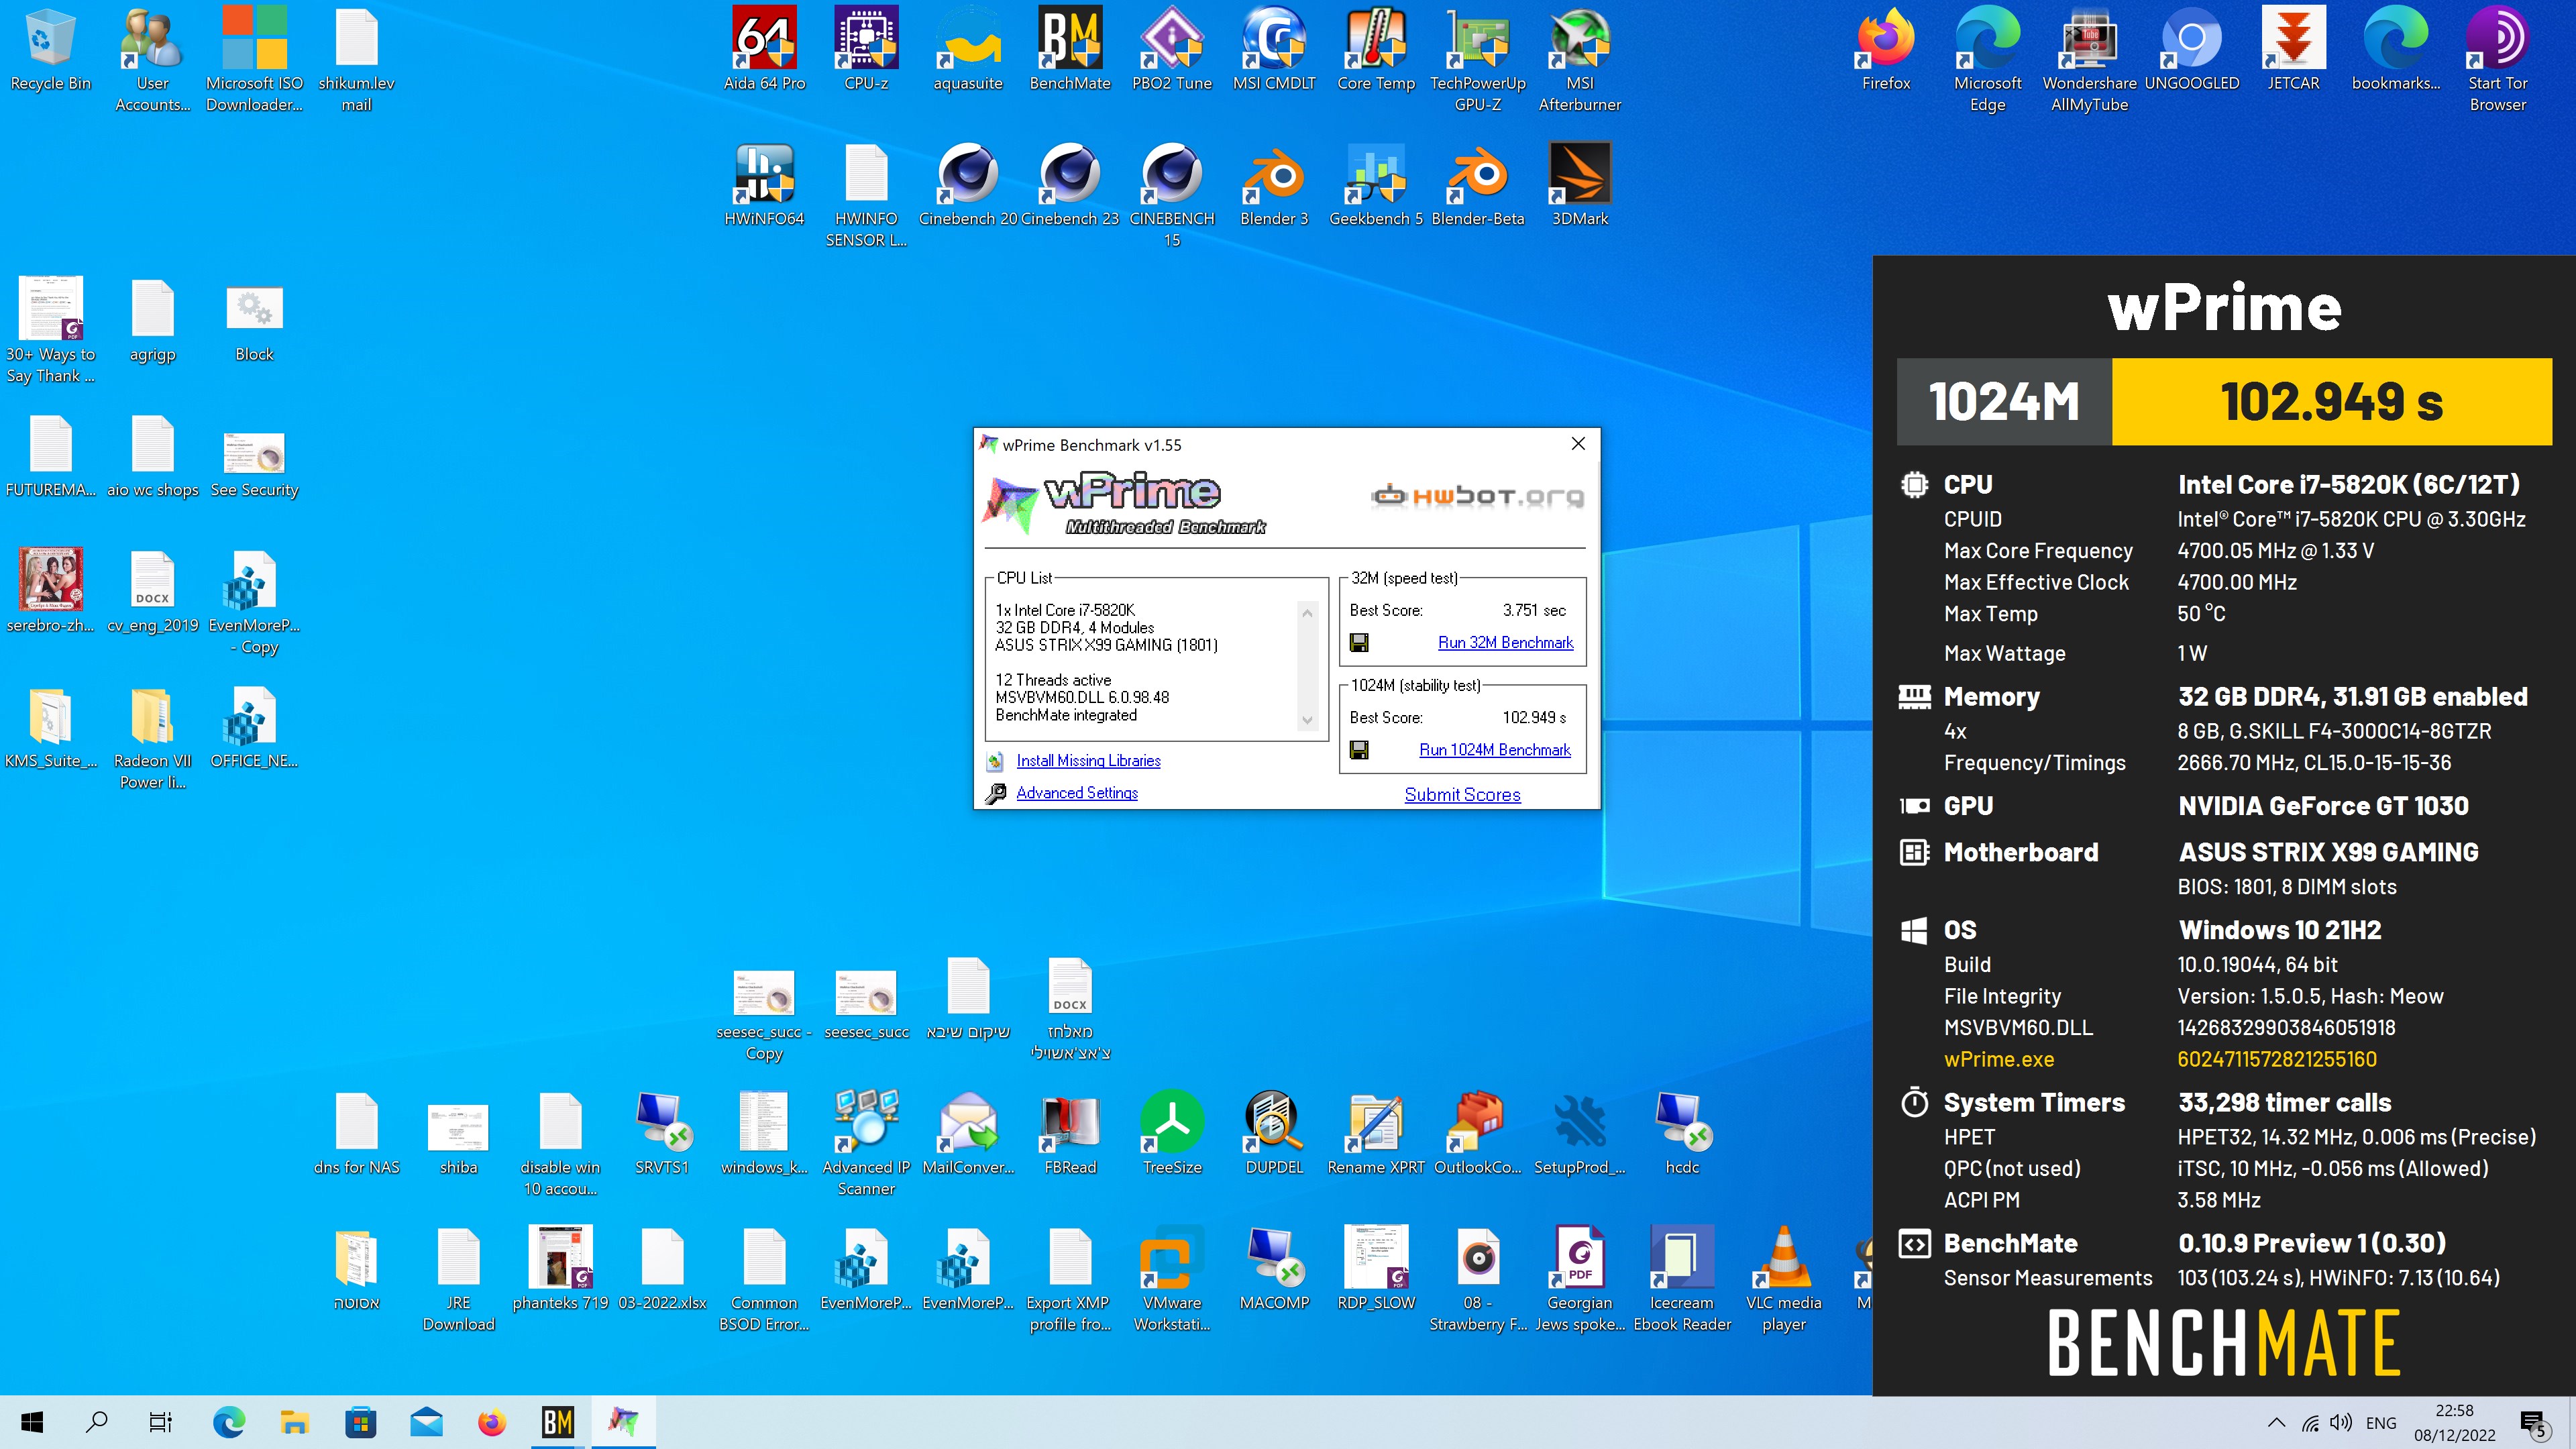This screenshot has width=2576, height=1449.
Task: Click the CINEBENCH 15 icon
Action: click(1172, 195)
